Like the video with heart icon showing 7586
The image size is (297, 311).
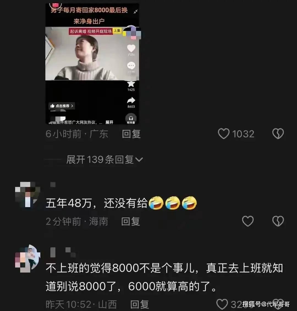[131, 48]
